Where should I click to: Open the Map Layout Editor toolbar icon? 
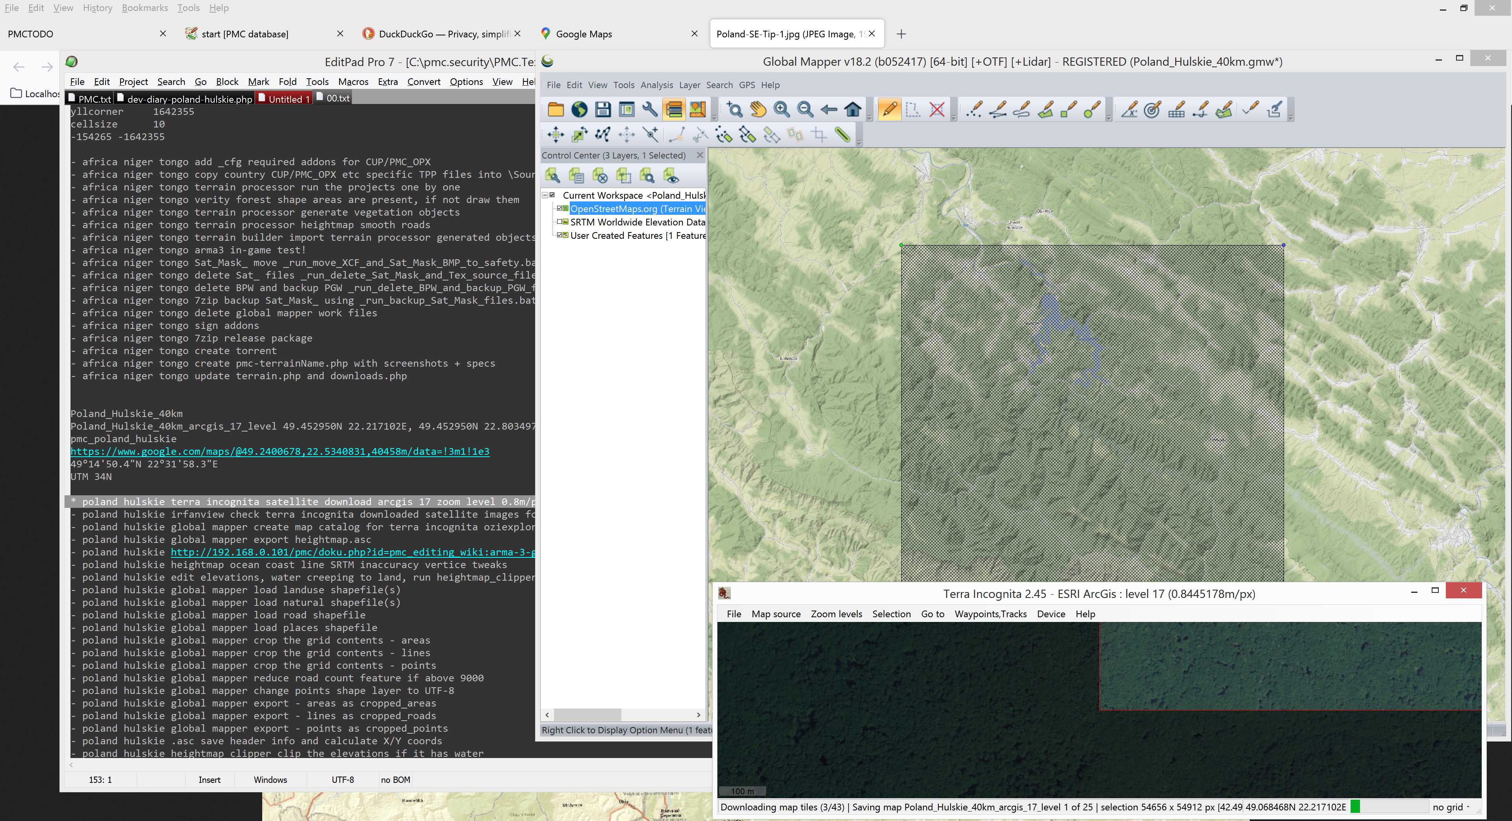[x=697, y=110]
